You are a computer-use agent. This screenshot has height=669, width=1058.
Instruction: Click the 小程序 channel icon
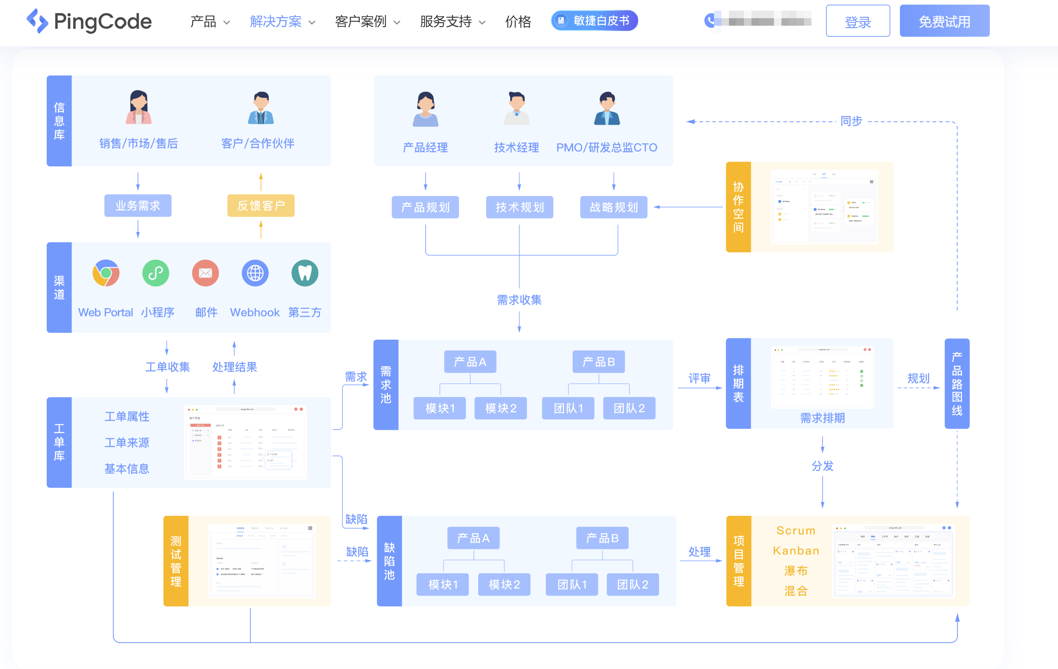tap(156, 273)
